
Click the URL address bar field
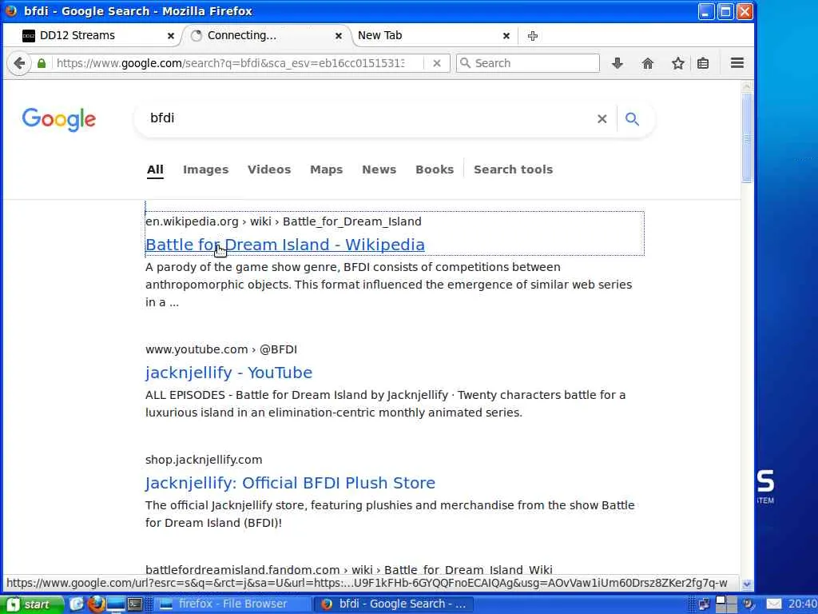pos(229,63)
